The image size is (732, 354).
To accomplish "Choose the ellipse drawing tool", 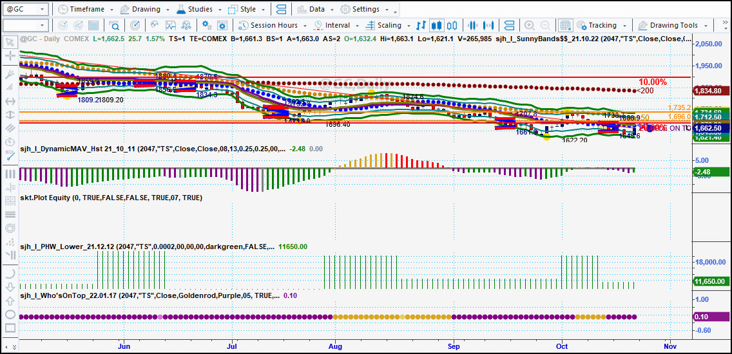I will click(9, 314).
